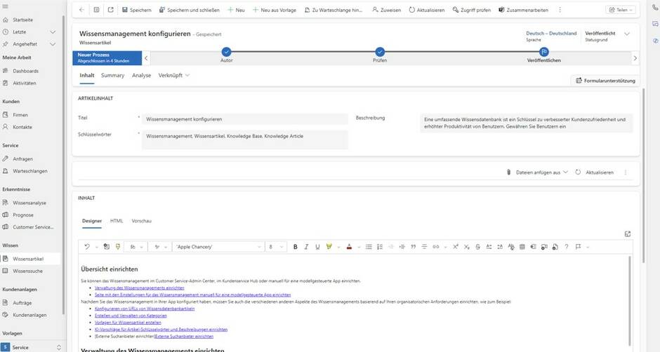Viewport: 660px width, 352px height.
Task: Click Deutsch – Deutschland language link
Action: tap(551, 33)
